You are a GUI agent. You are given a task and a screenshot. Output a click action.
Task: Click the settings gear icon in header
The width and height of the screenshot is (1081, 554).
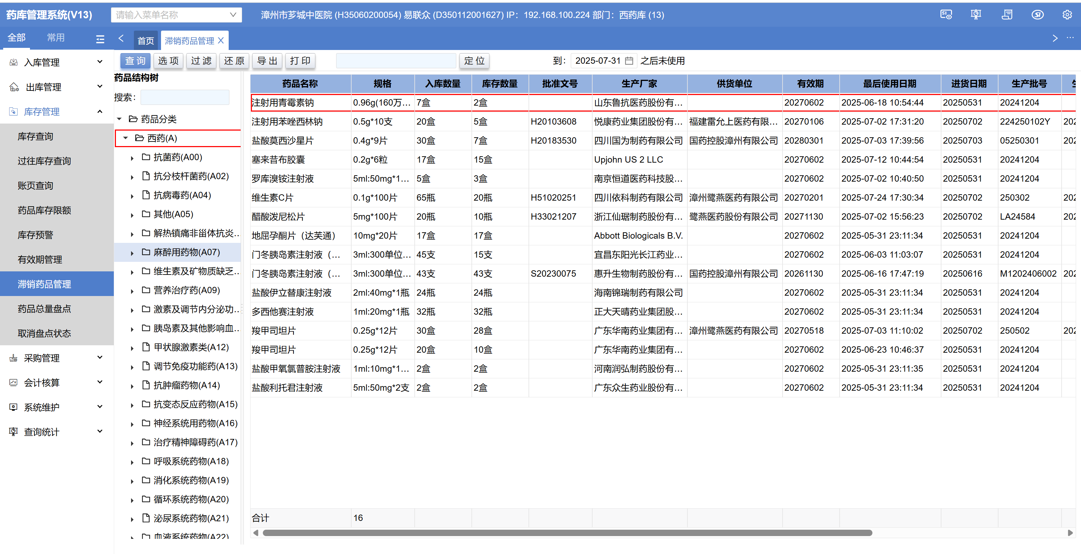point(1067,15)
